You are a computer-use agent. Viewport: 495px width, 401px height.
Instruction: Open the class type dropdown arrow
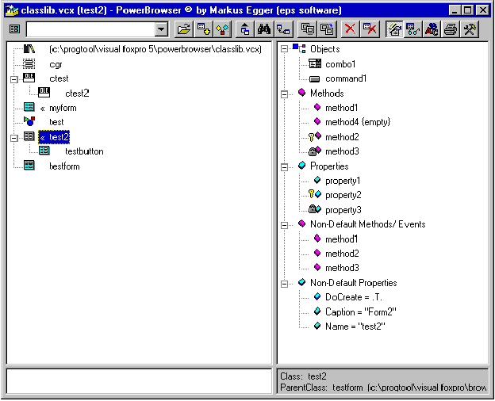click(162, 29)
